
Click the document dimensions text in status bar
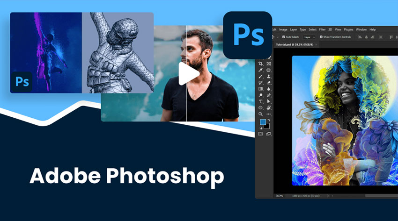pyautogui.click(x=306, y=196)
